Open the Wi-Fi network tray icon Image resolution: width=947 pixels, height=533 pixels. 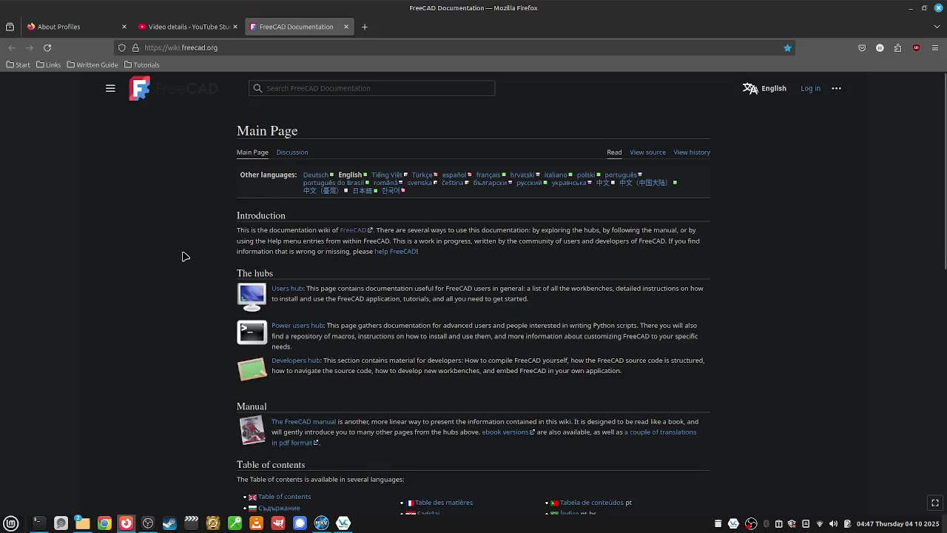click(x=819, y=523)
